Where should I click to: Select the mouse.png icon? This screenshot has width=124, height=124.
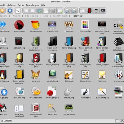tap(67, 92)
